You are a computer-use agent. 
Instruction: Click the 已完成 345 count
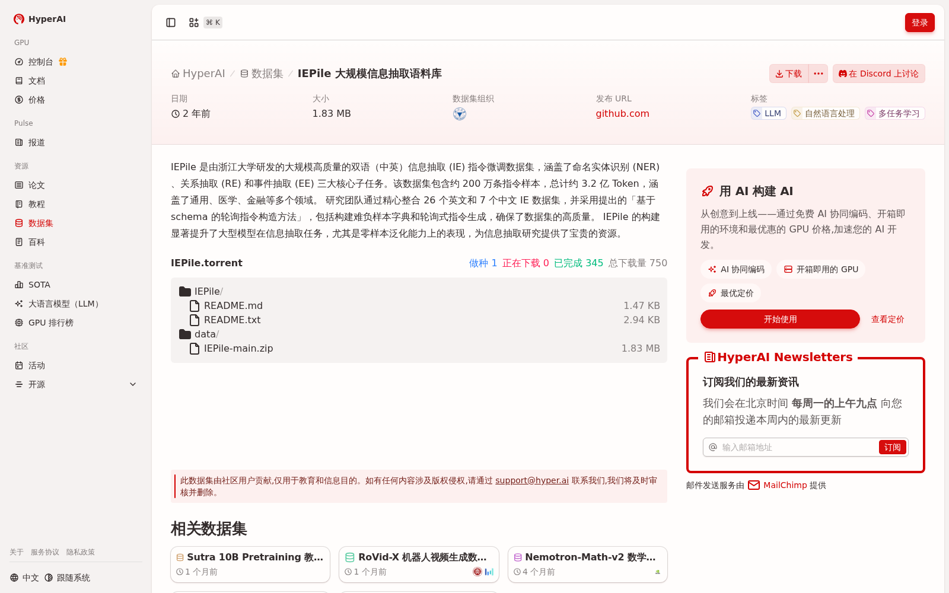pyautogui.click(x=579, y=263)
